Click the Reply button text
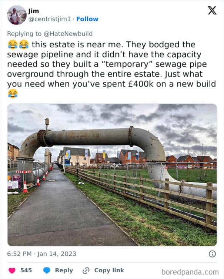Viewport: 224px width, 279px height. click(x=64, y=270)
